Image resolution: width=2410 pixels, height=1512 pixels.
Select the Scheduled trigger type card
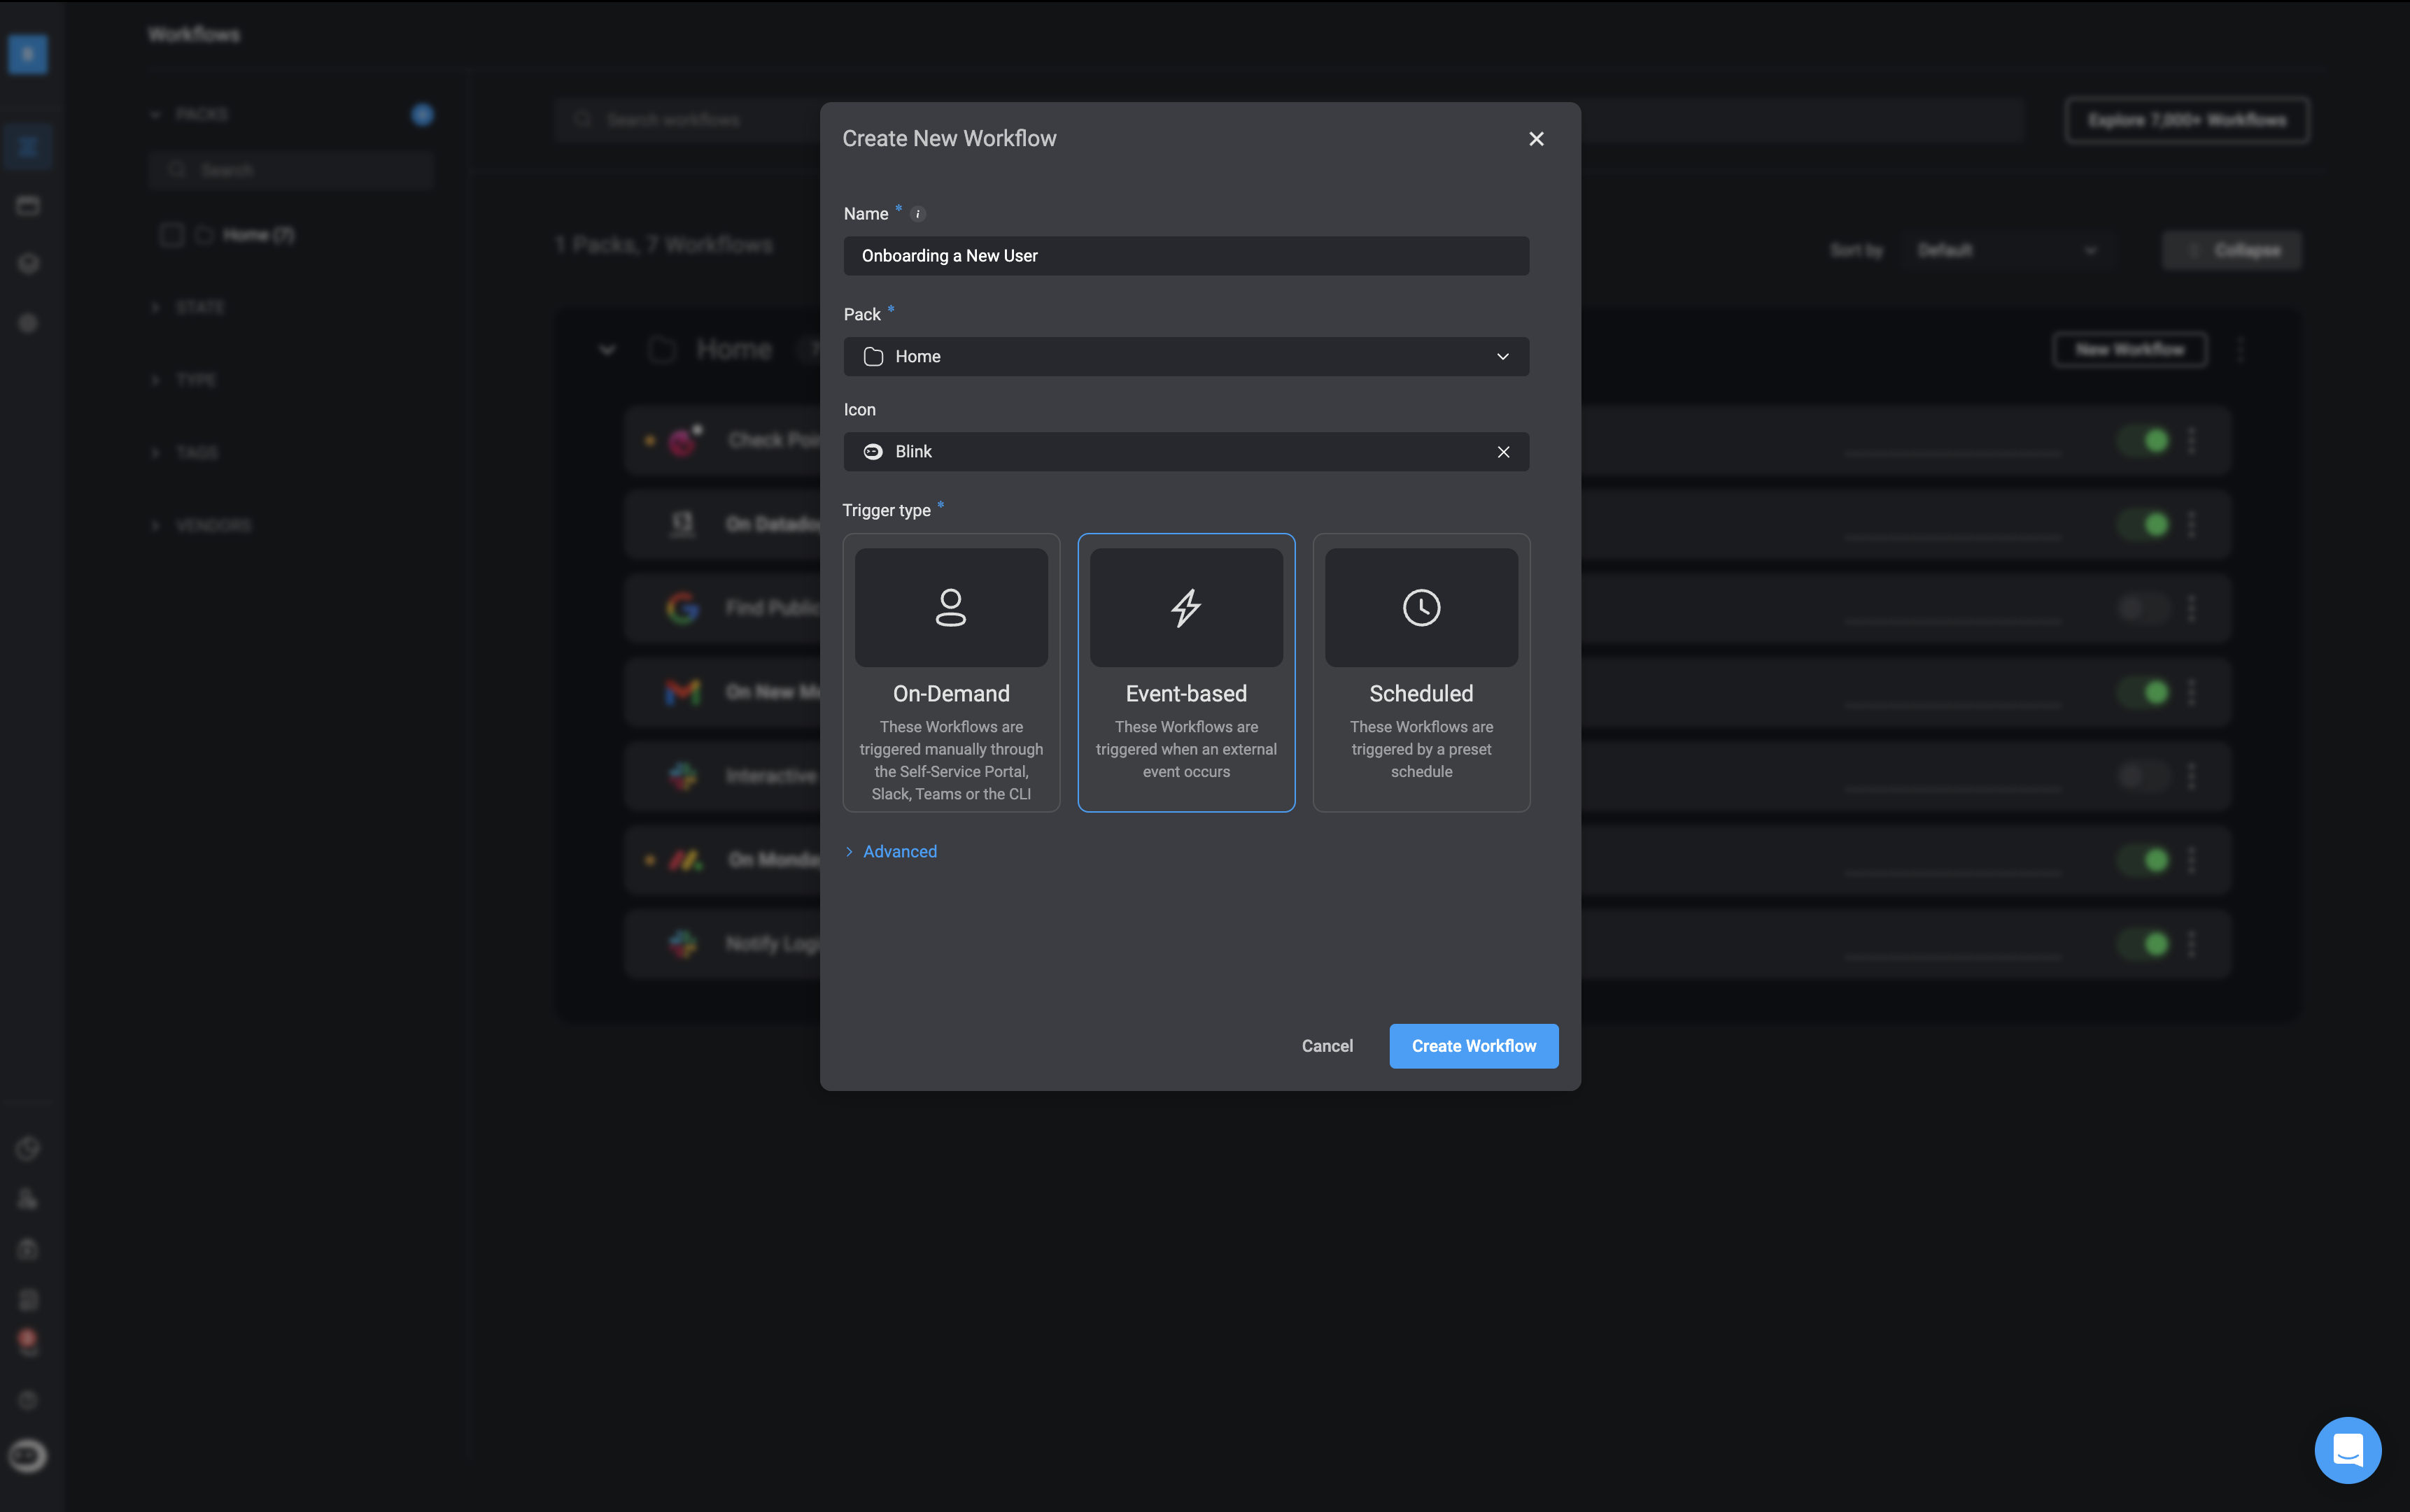1421,672
